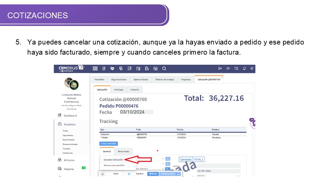Choose Cancelar Cotización from menu
The width and height of the screenshot is (323, 182).
point(113,160)
